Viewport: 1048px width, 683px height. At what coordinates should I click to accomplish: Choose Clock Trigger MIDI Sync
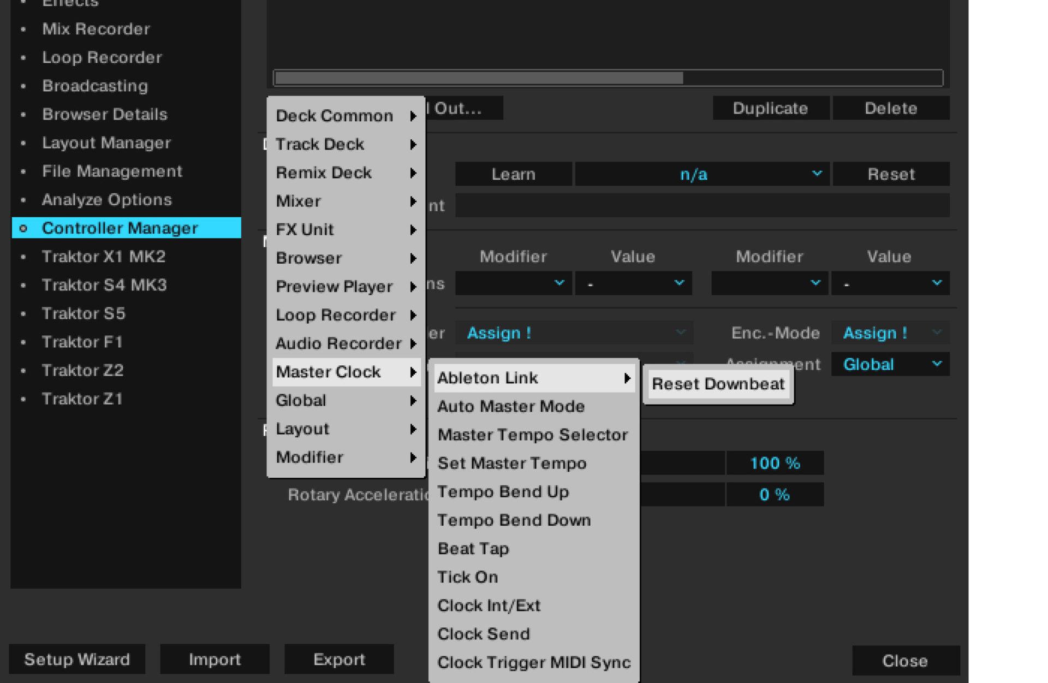(x=534, y=662)
